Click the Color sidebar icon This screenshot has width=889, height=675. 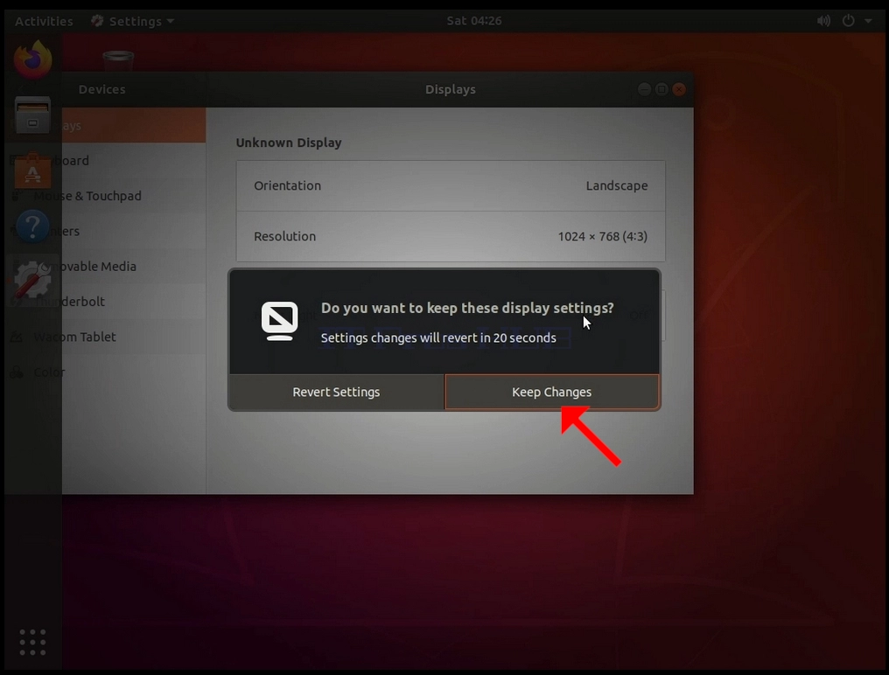click(17, 372)
